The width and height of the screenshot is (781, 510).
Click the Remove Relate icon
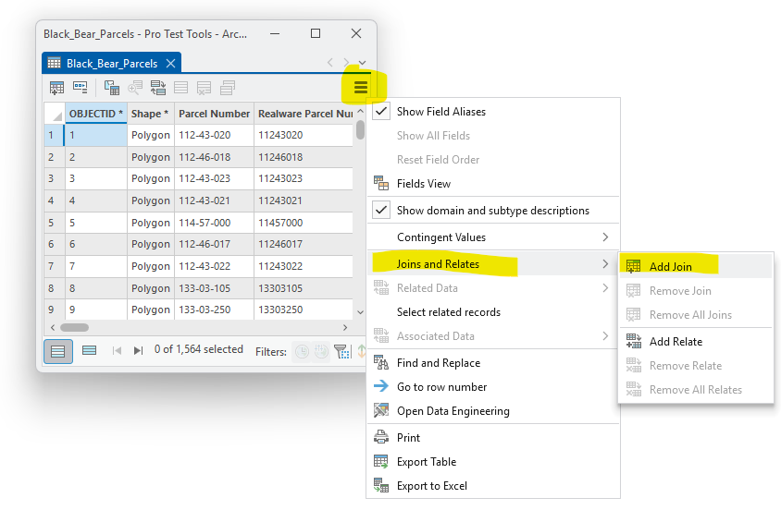634,365
